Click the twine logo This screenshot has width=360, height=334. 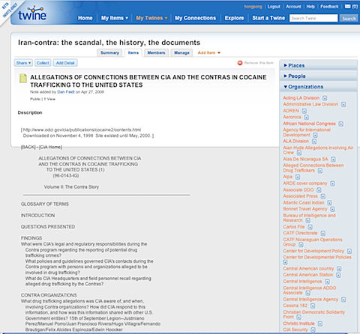pyautogui.click(x=32, y=14)
